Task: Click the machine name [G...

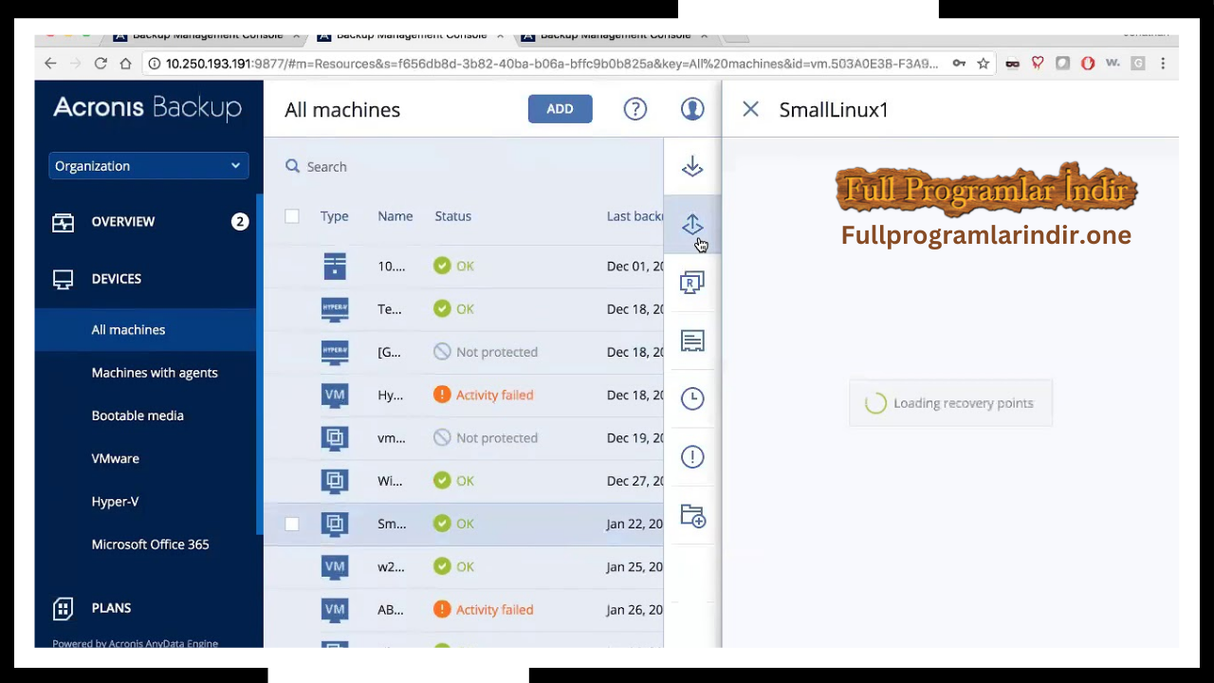Action: [389, 352]
